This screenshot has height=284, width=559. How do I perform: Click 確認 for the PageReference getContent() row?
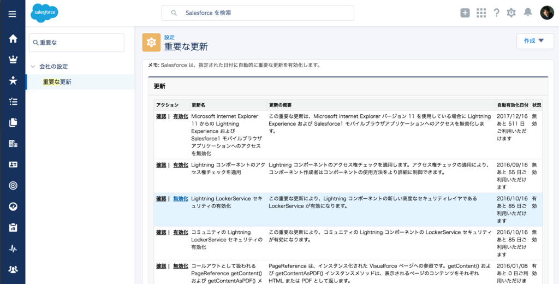point(161,266)
